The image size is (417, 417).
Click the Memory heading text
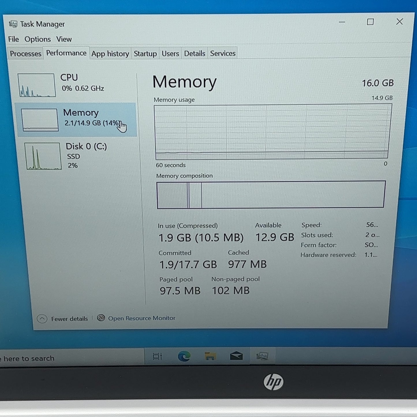tap(184, 82)
